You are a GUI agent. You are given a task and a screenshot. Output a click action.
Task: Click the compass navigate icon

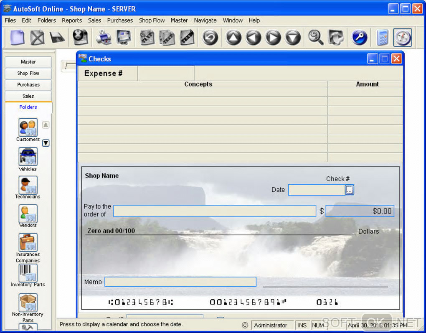(x=402, y=37)
